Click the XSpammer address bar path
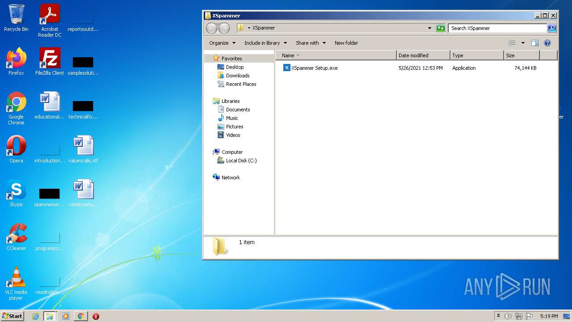The image size is (572, 322). click(263, 28)
